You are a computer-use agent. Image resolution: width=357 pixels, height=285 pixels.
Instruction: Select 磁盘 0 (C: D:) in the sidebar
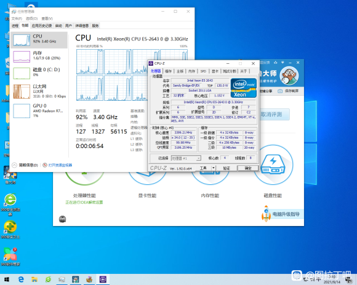[39, 73]
